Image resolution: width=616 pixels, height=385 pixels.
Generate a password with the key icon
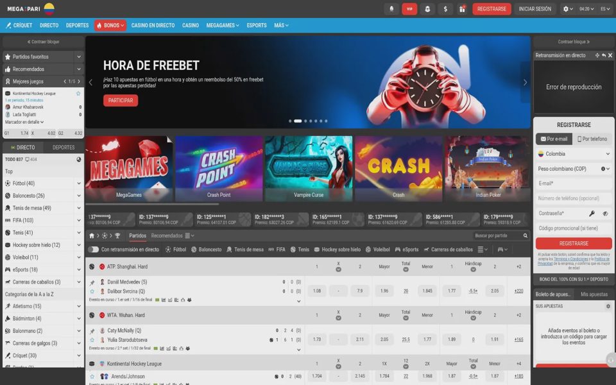point(592,213)
